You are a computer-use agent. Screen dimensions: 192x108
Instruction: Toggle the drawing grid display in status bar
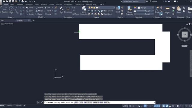pyautogui.click(x=130, y=106)
